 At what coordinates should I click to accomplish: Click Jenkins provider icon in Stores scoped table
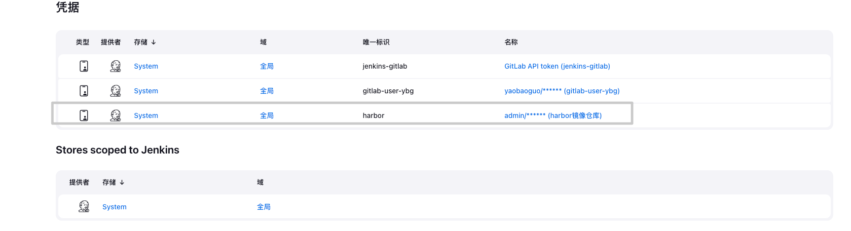point(84,206)
